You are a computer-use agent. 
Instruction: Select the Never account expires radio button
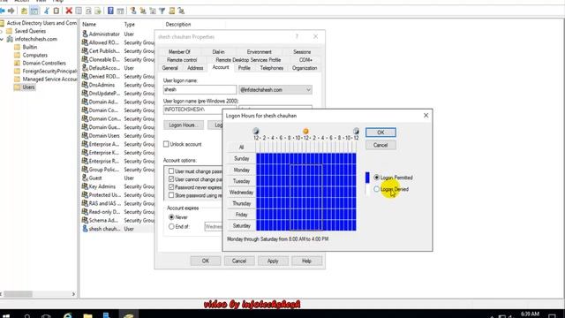point(171,217)
